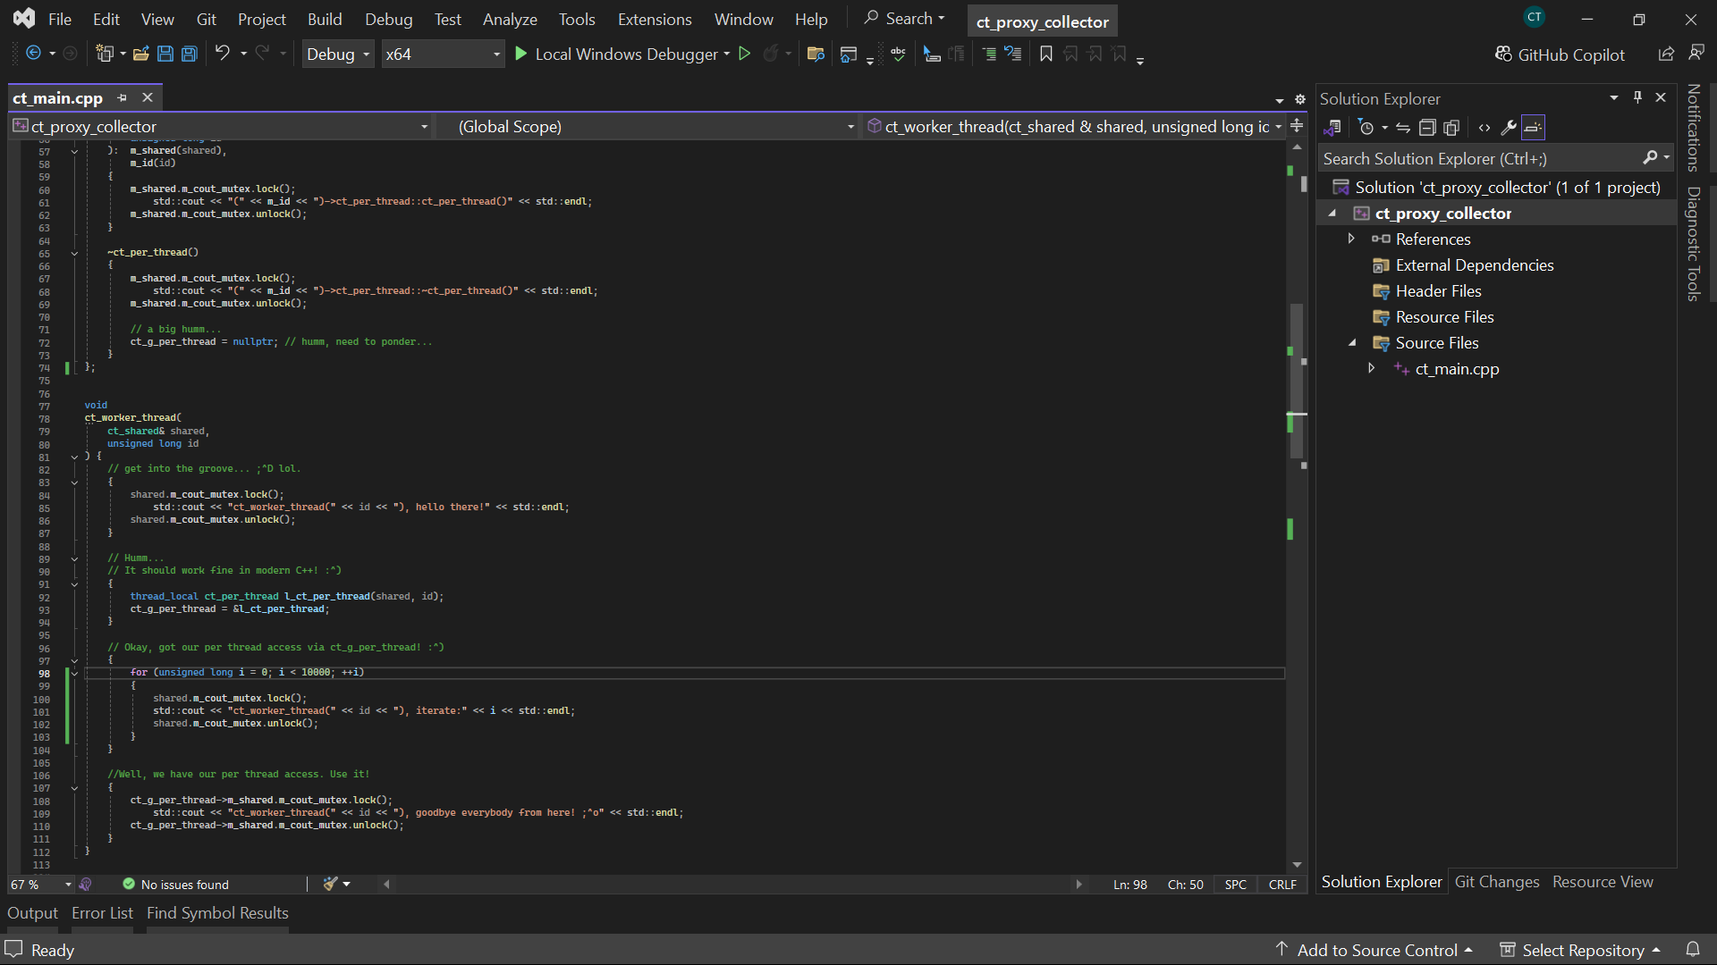
Task: Click the Share icon beside GitHub Copilot
Action: pyautogui.click(x=1666, y=54)
